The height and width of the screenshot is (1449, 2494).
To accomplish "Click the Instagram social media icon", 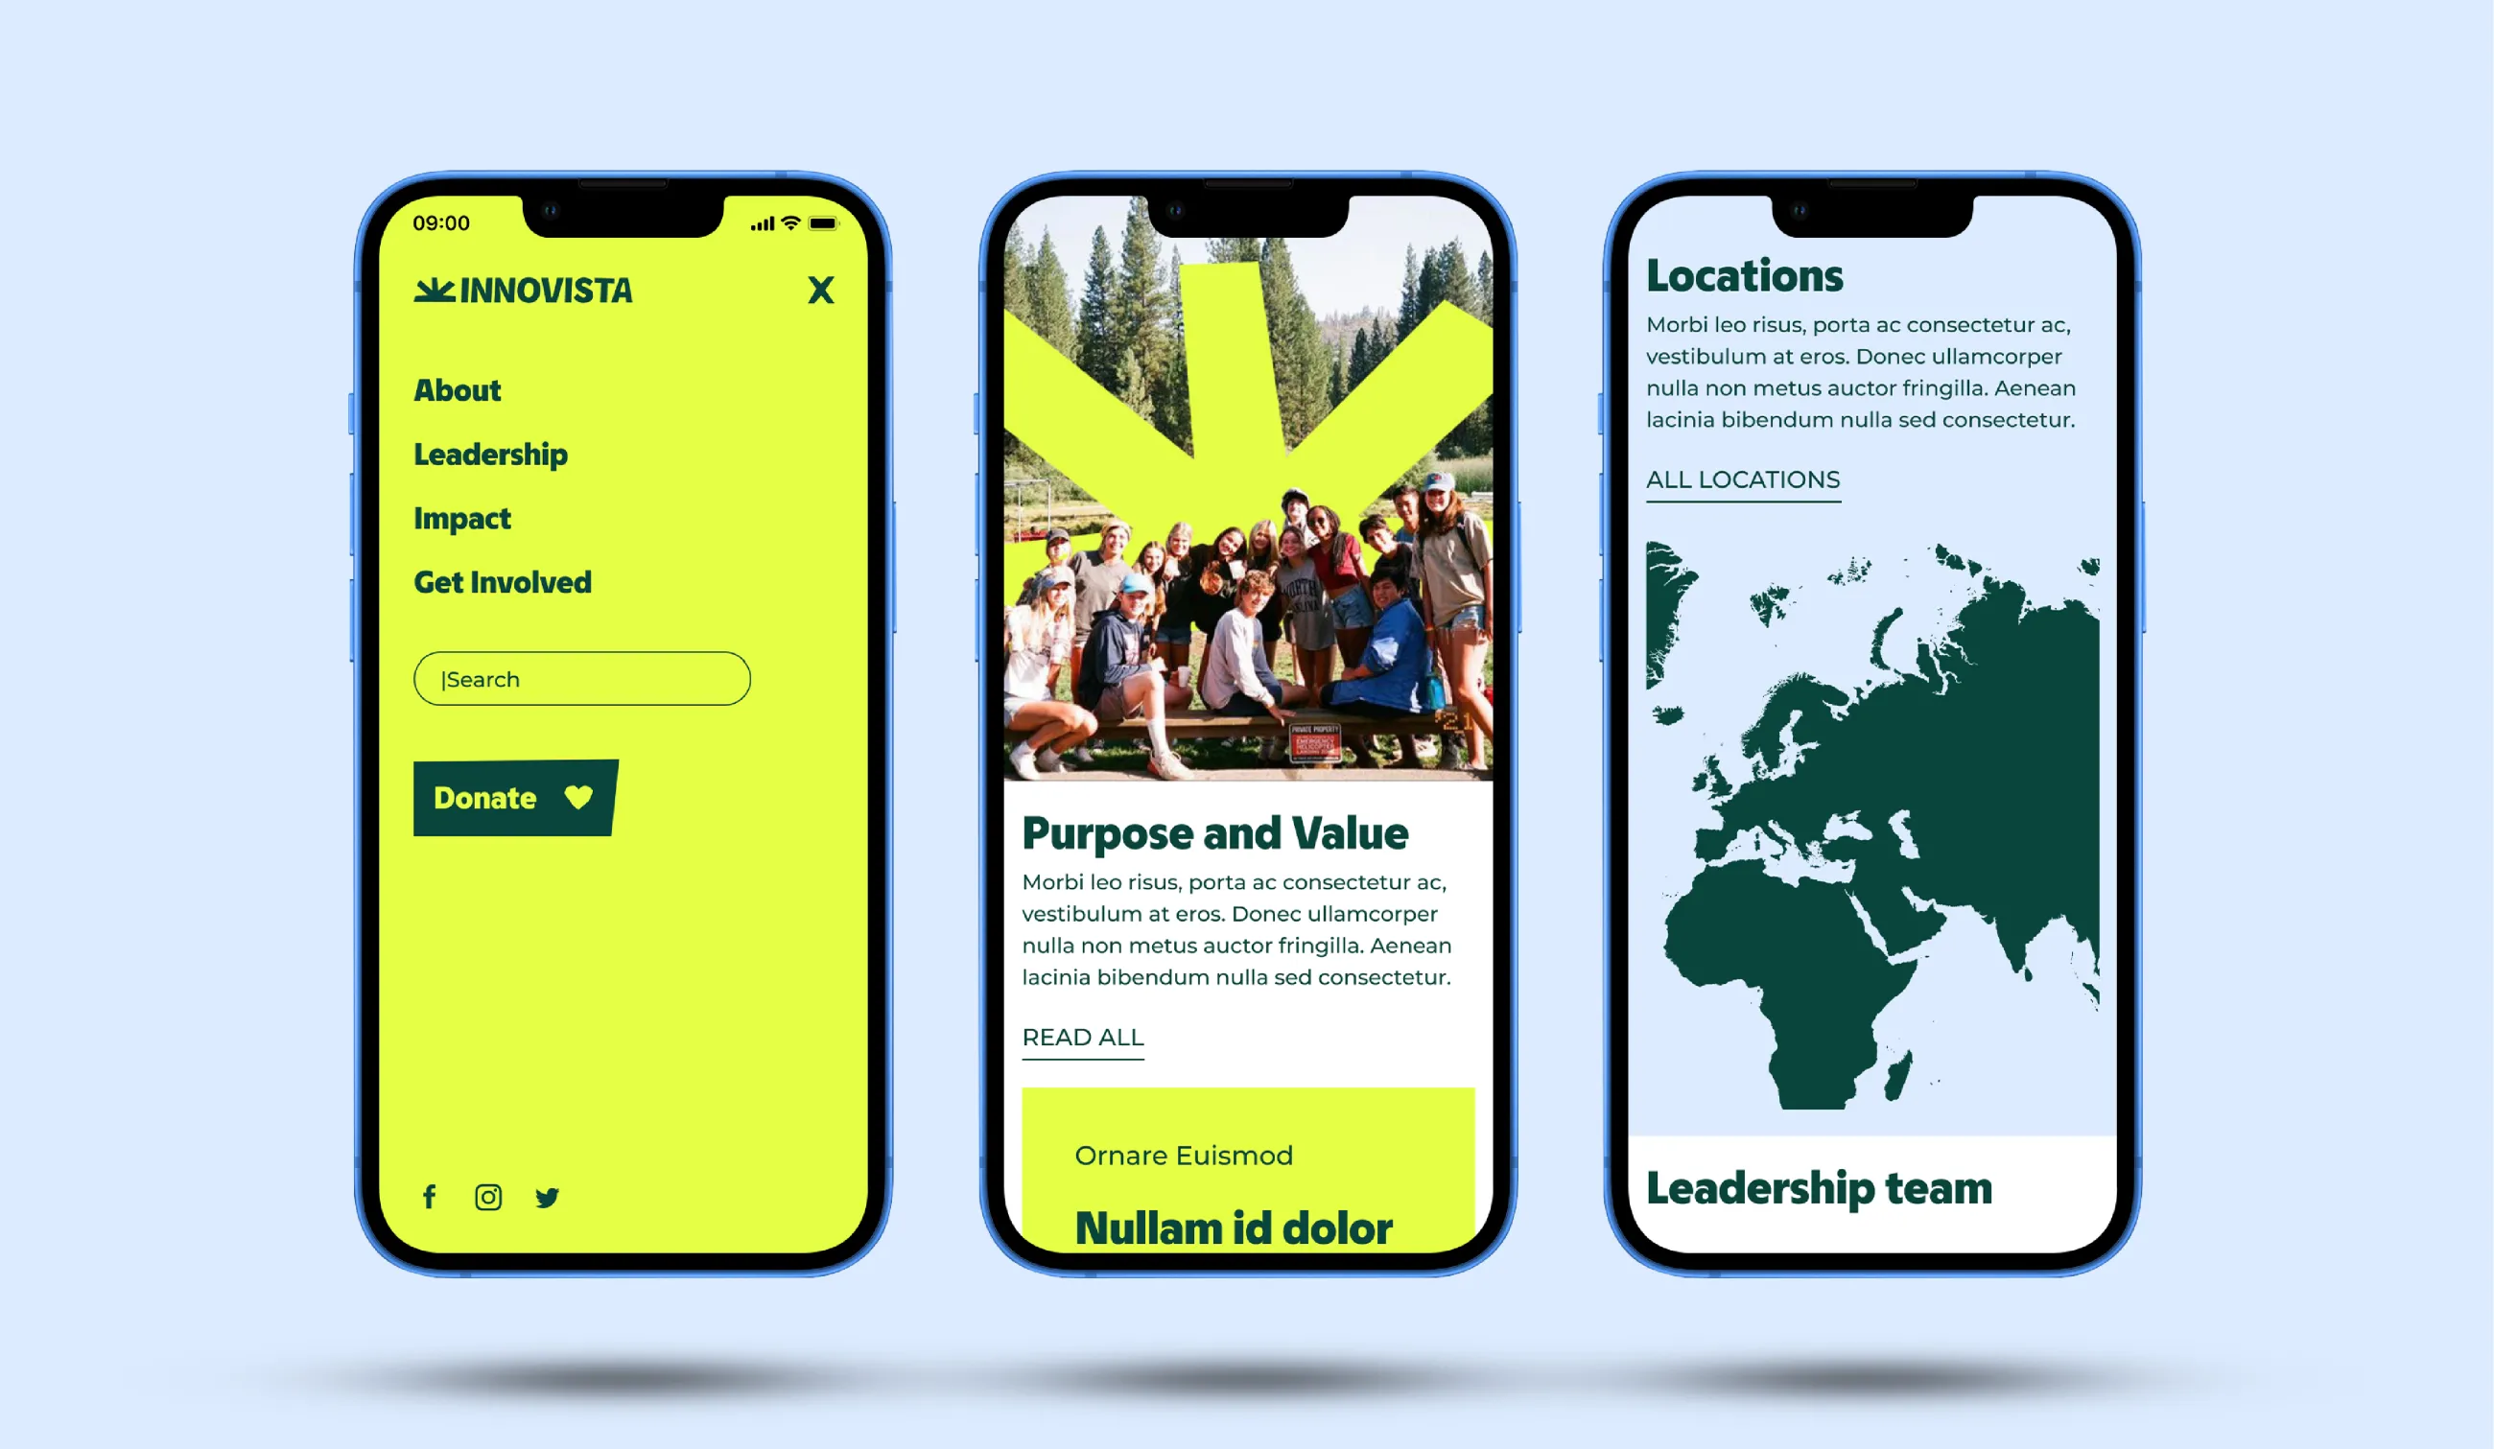I will pos(490,1196).
